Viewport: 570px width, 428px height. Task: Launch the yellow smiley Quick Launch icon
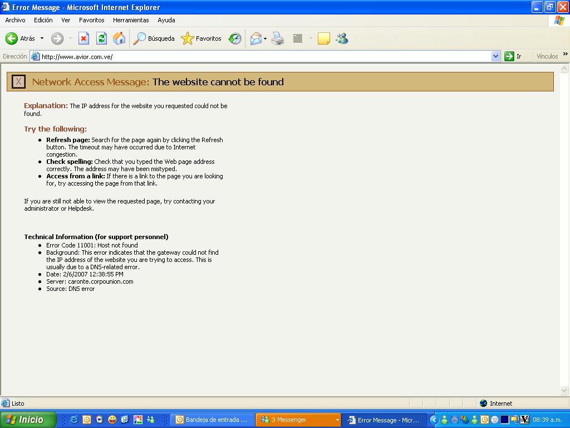tap(112, 420)
